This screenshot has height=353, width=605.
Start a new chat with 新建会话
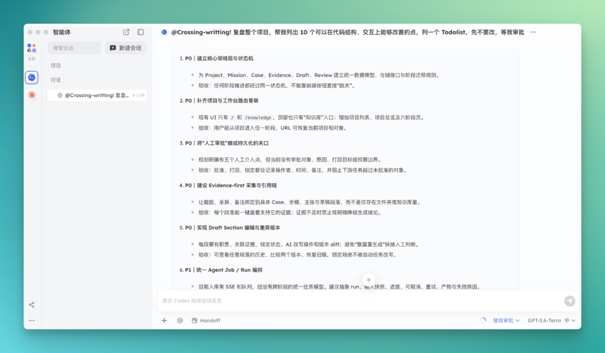(125, 48)
